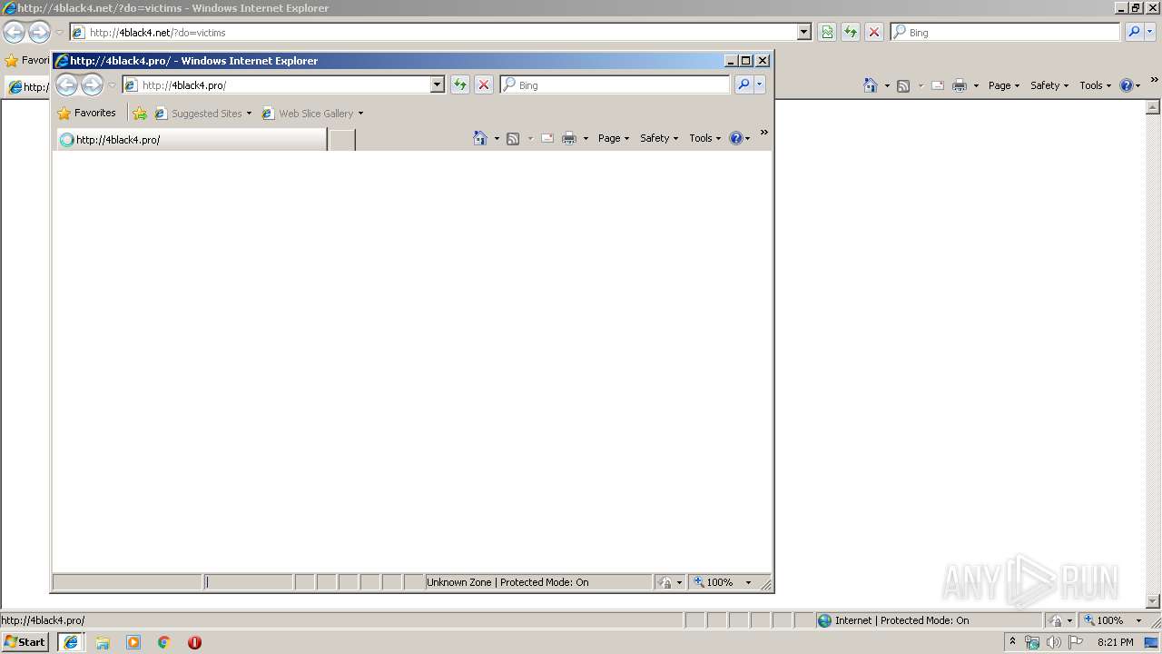Click Help icon in background IE window

click(x=1126, y=85)
